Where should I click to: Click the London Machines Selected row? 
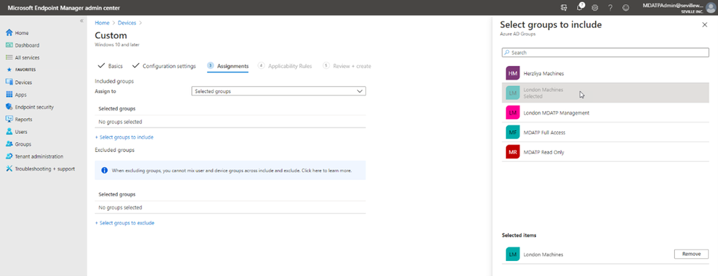605,92
